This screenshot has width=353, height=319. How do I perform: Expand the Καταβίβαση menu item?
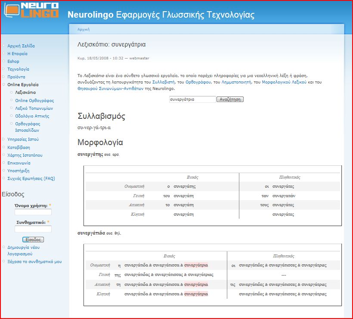tap(19, 148)
